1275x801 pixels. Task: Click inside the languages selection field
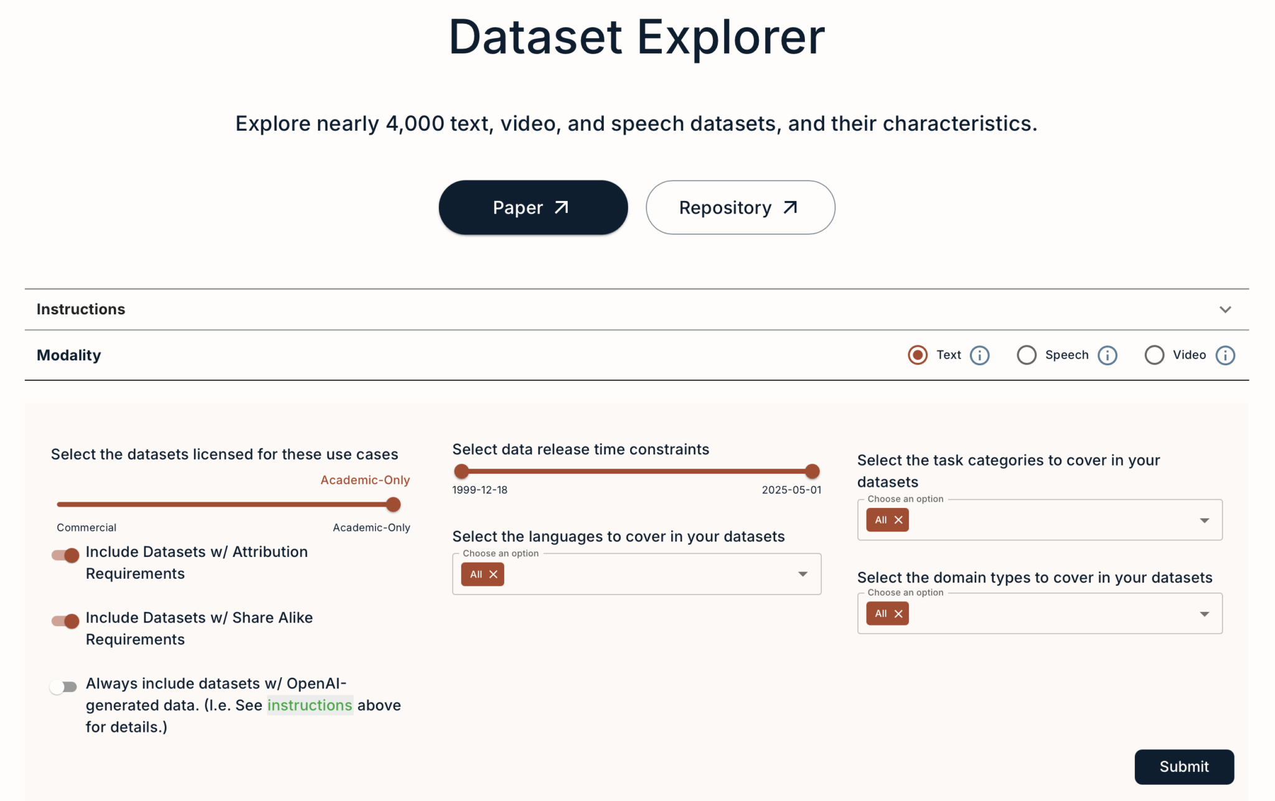point(636,574)
